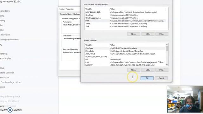Click Delete button under User variables
This screenshot has height=114, width=203.
click(162, 34)
